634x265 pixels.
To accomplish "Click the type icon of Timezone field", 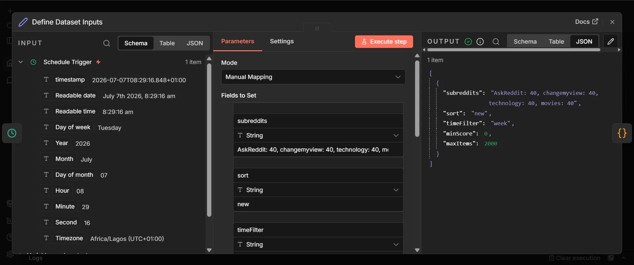I will pos(46,238).
